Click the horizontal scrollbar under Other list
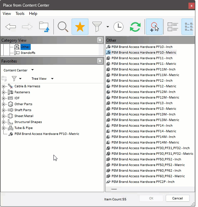 pos(114,189)
